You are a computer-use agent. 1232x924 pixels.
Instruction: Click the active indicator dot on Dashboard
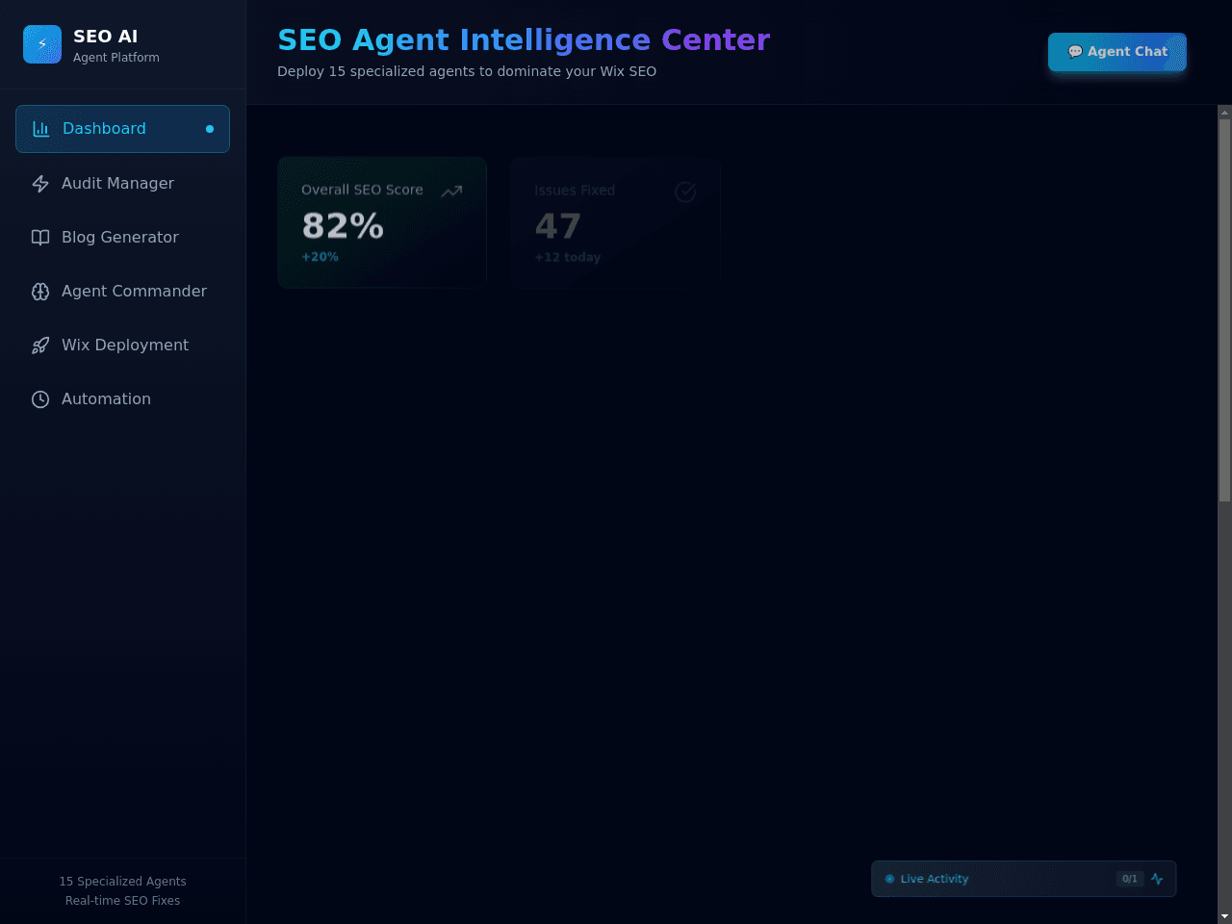tap(210, 129)
